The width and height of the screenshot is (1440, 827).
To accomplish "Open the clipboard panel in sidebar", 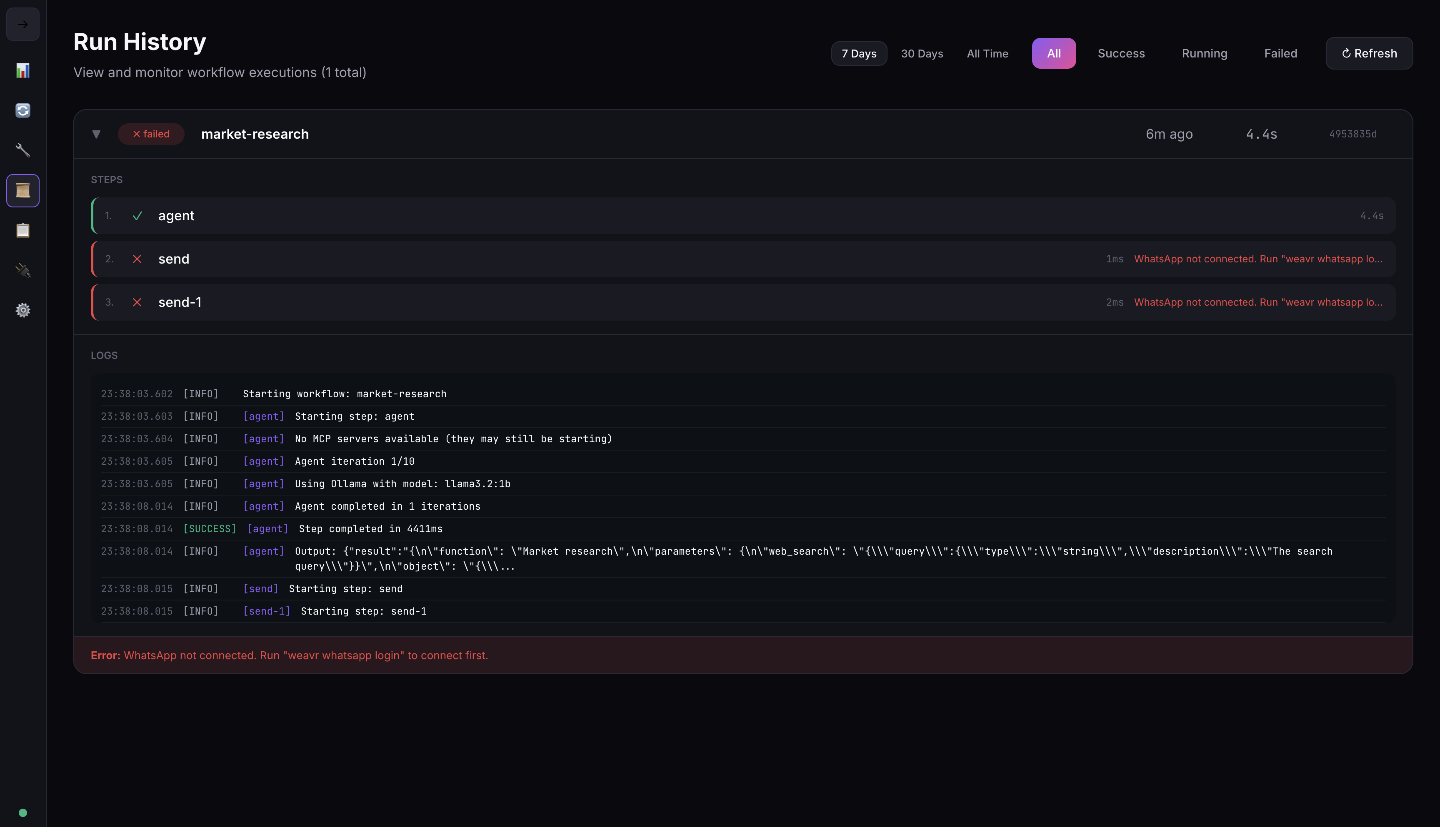I will tap(23, 230).
